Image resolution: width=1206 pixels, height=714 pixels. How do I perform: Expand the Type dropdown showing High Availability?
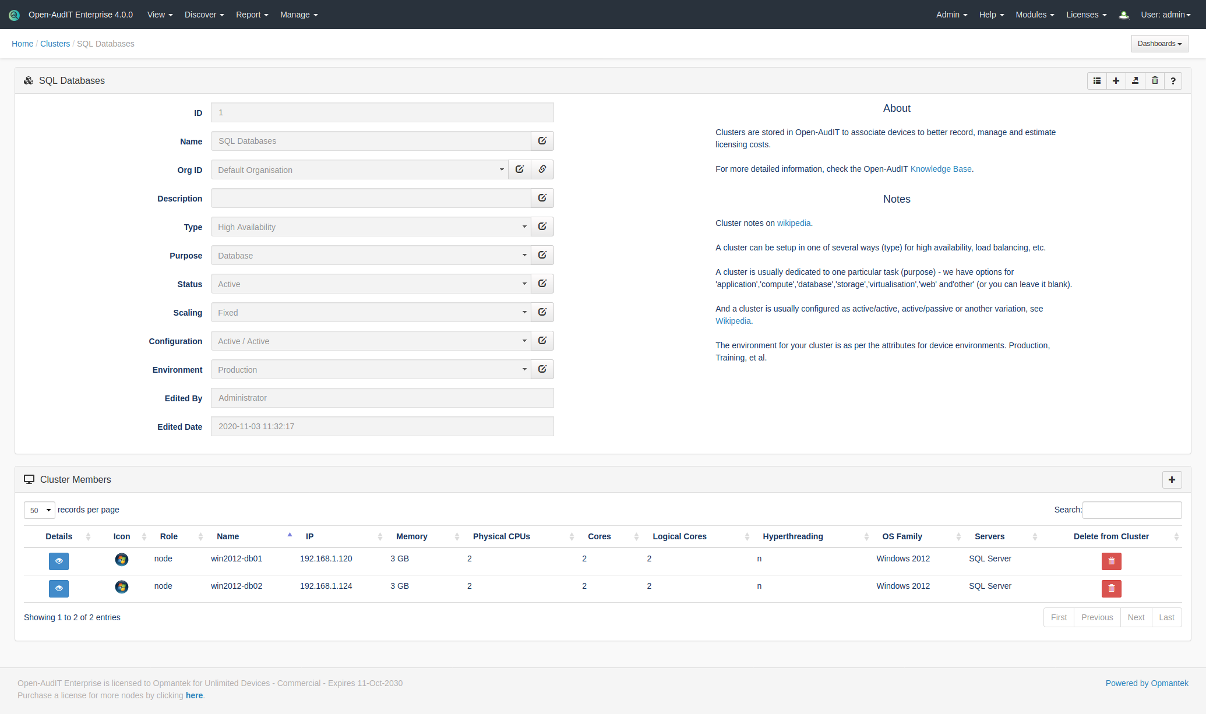(x=371, y=227)
